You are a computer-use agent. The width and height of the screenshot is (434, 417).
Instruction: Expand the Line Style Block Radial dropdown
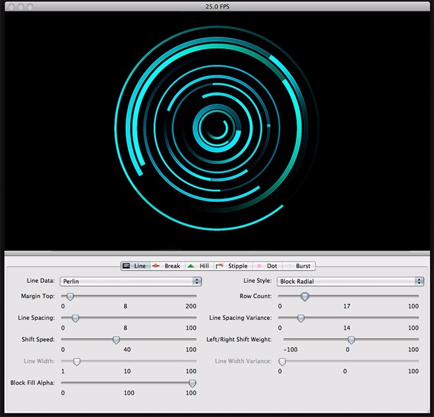(350, 281)
